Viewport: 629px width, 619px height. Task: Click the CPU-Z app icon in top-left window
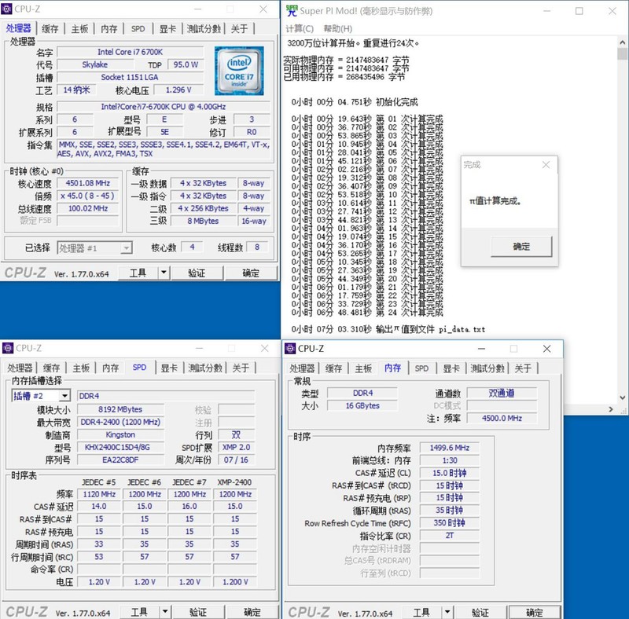[x=7, y=9]
